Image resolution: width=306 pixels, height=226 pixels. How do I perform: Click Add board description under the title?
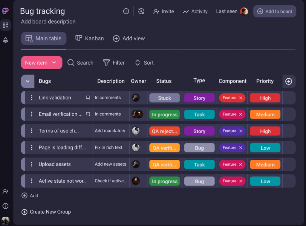48,22
